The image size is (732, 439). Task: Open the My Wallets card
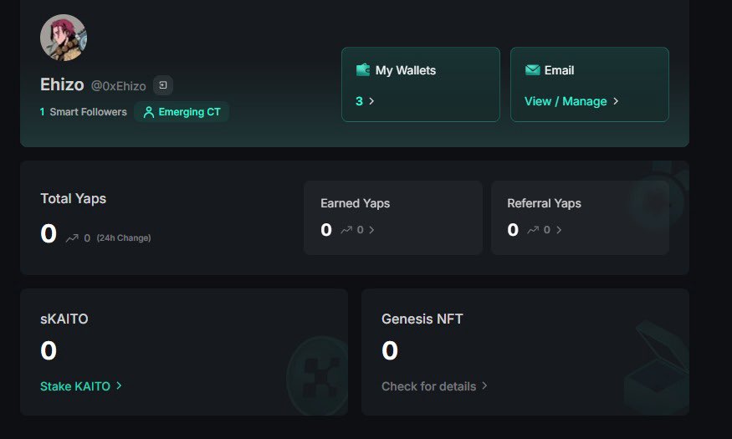pyautogui.click(x=421, y=84)
